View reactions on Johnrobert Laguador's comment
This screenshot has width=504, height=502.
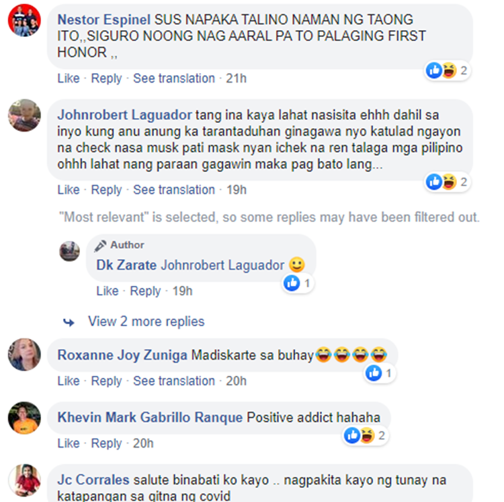447,182
